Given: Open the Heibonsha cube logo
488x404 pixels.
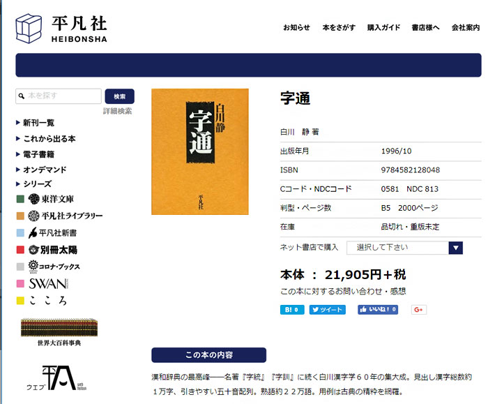Looking at the screenshot, I should [29, 29].
